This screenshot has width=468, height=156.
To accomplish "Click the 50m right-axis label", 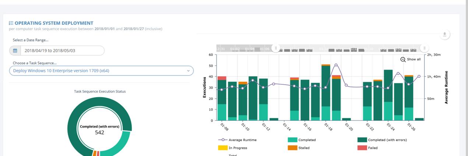I will point(431,99).
